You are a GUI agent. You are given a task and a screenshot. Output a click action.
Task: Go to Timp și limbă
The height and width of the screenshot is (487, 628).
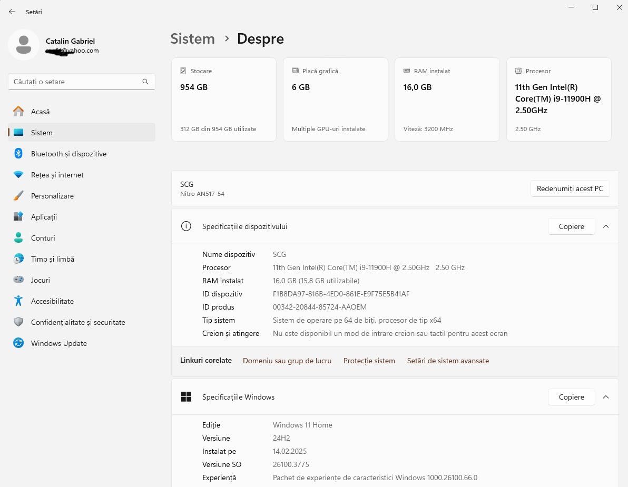click(x=82, y=259)
